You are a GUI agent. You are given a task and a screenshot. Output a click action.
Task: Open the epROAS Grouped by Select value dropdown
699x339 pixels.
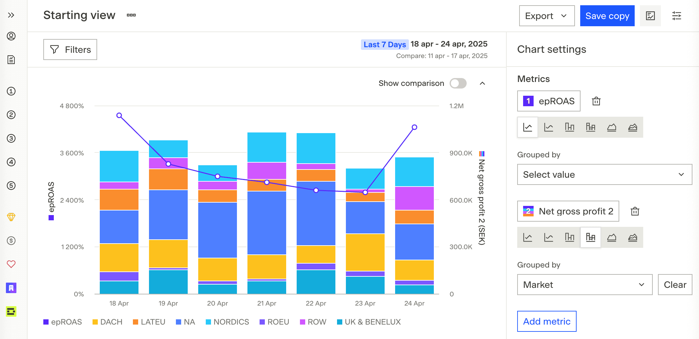click(604, 174)
